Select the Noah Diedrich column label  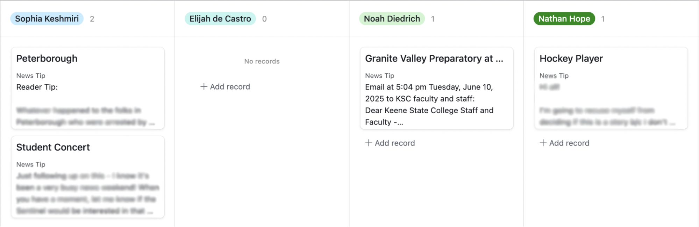coord(392,19)
